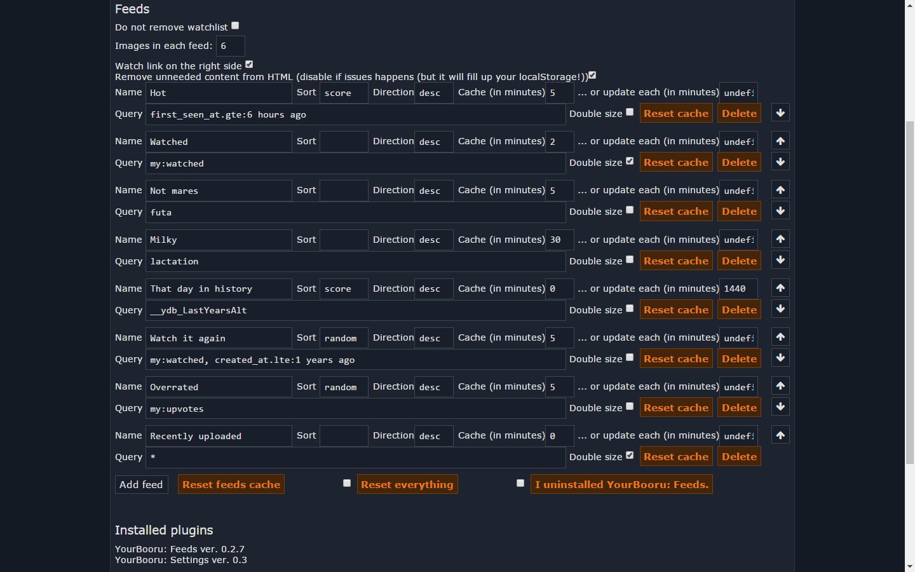Move That day in history feed down
The image size is (915, 572).
pos(780,310)
